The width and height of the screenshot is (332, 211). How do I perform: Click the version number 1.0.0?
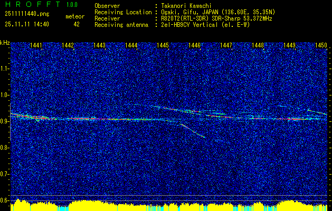click(72, 5)
